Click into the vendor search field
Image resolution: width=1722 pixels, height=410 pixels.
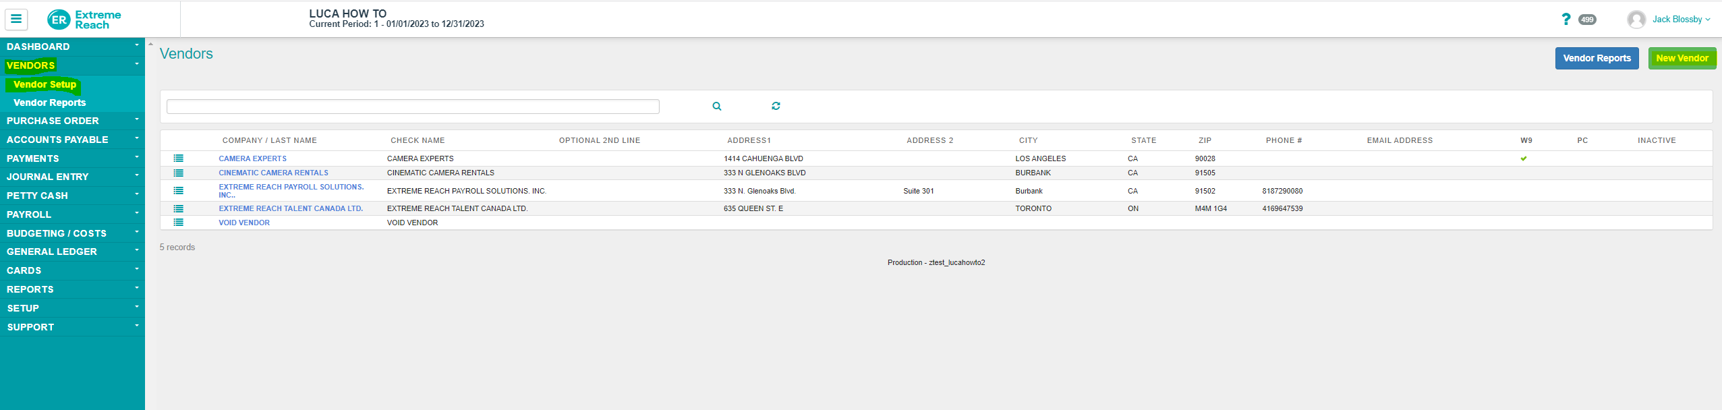[412, 107]
